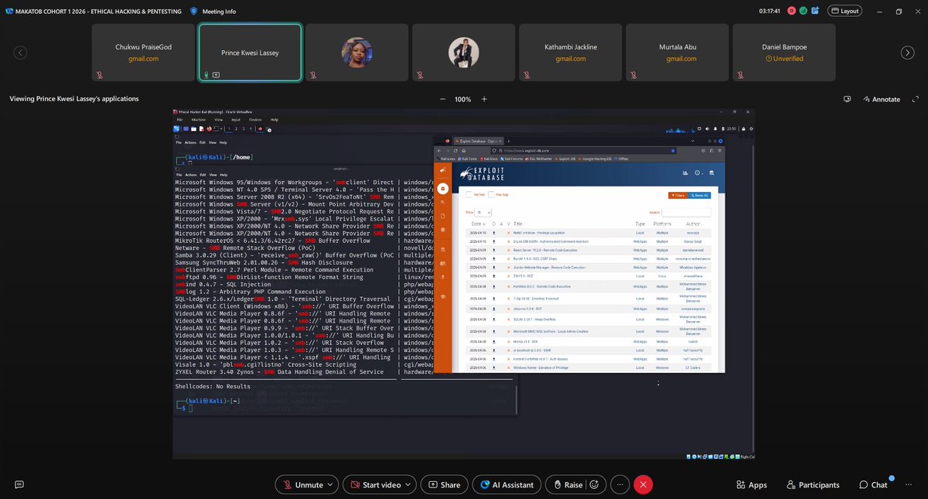Open the Show entries dropdown on Exploit-DB
Image resolution: width=928 pixels, height=499 pixels.
click(x=483, y=212)
